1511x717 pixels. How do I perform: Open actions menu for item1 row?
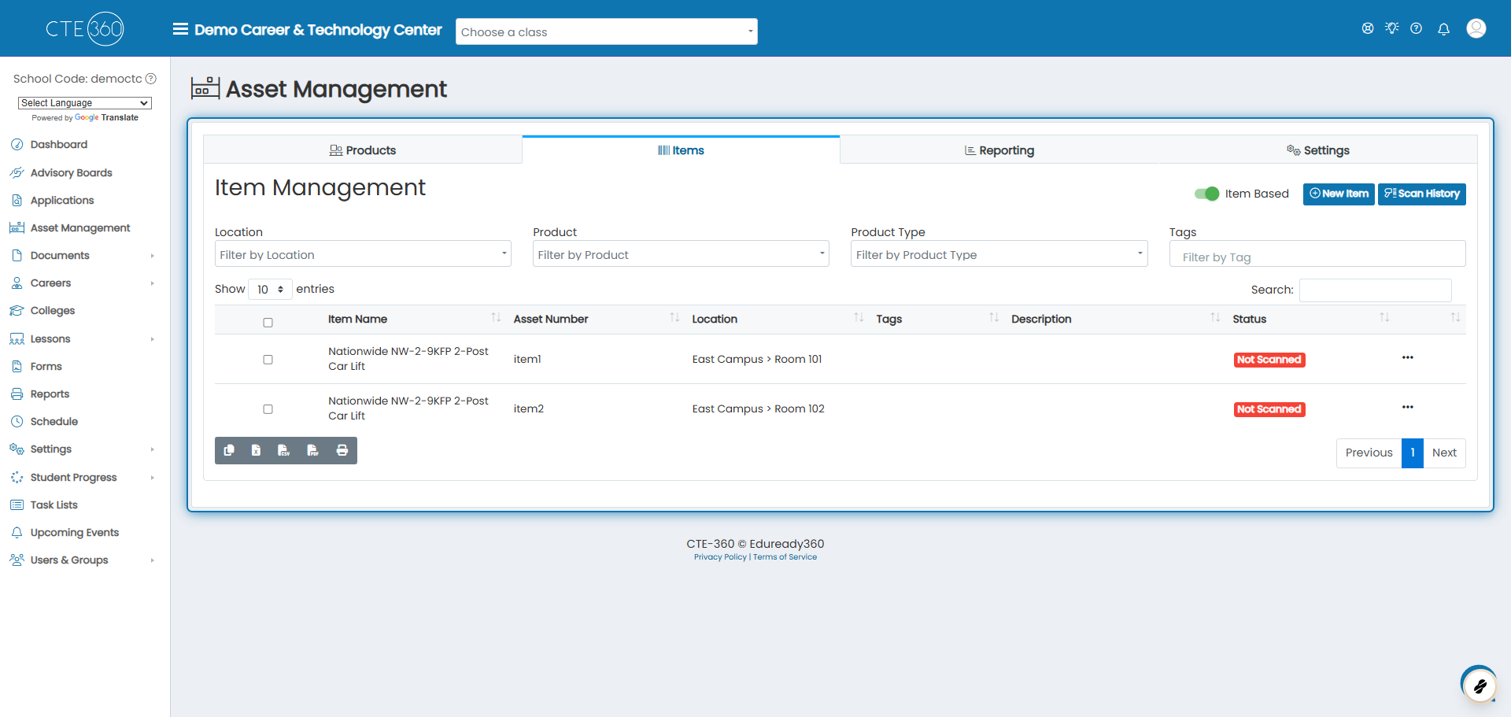1408,358
